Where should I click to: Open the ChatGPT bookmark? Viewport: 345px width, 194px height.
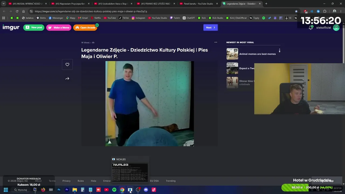[189, 18]
